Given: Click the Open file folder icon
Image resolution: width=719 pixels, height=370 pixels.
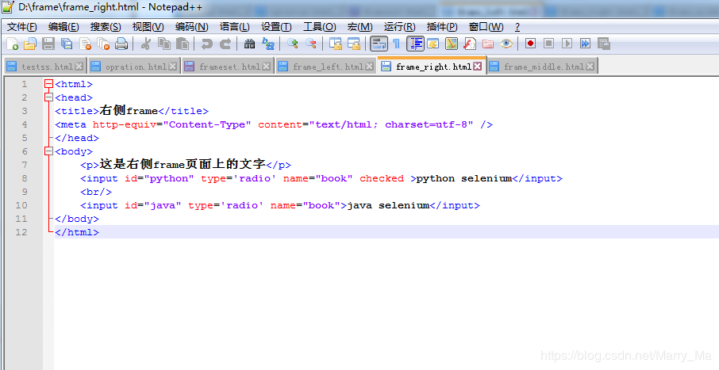Looking at the screenshot, I should pyautogui.click(x=30, y=44).
